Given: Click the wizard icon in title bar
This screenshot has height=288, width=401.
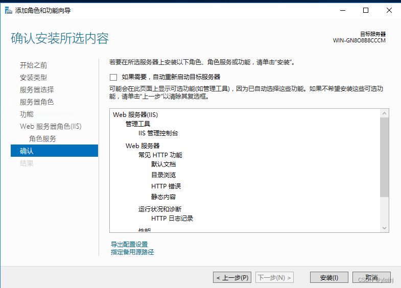Looking at the screenshot, I should tap(9, 11).
